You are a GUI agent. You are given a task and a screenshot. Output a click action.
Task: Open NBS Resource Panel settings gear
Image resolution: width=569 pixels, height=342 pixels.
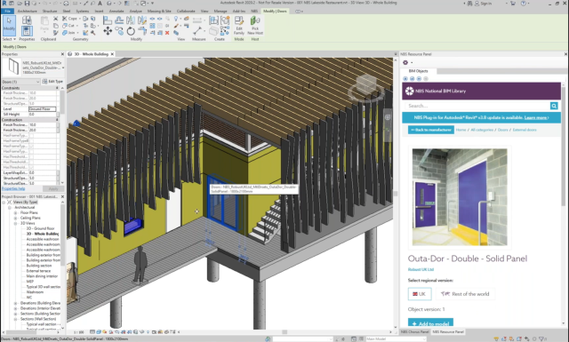point(405,62)
